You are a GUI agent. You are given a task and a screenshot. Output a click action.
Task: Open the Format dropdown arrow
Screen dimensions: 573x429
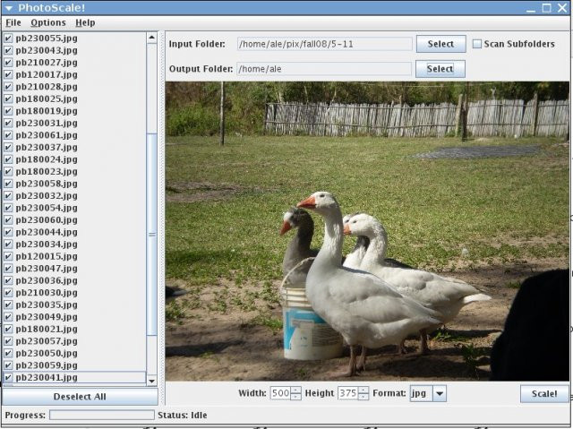click(x=440, y=393)
